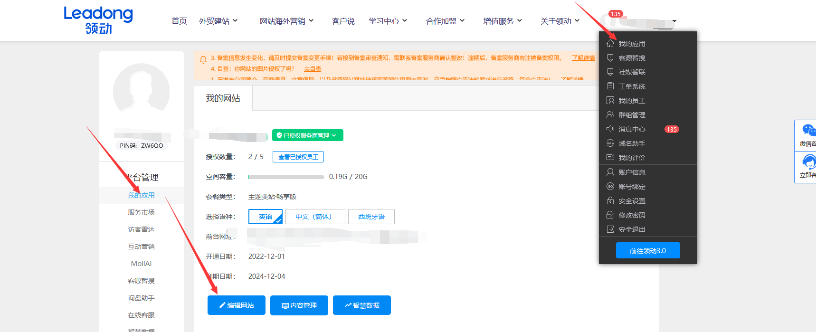Viewport: 816px width, 332px height.
Task: Click the 我的员工 icon
Action: tap(610, 100)
